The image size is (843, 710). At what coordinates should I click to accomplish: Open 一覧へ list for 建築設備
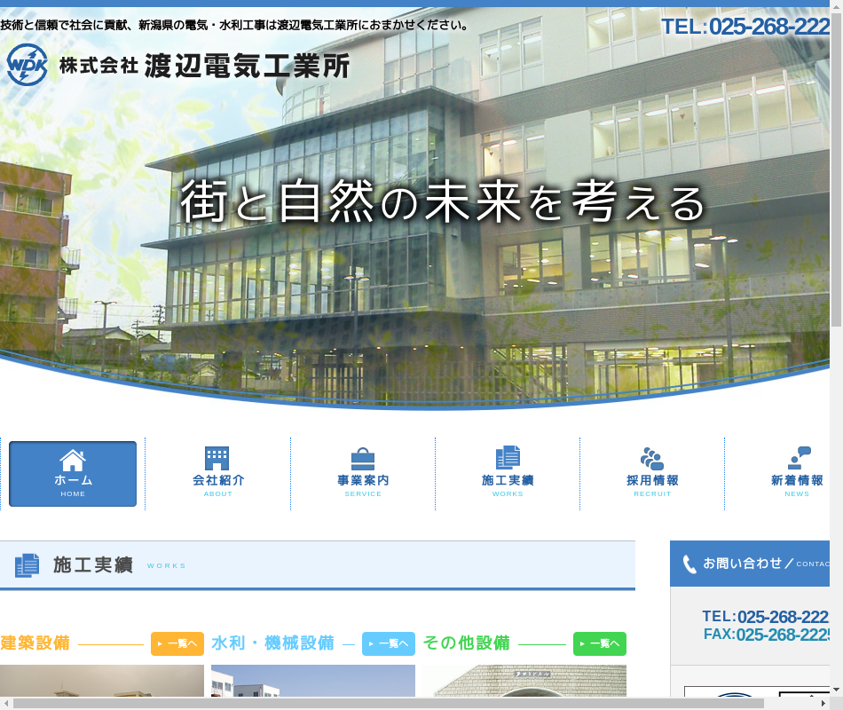177,643
